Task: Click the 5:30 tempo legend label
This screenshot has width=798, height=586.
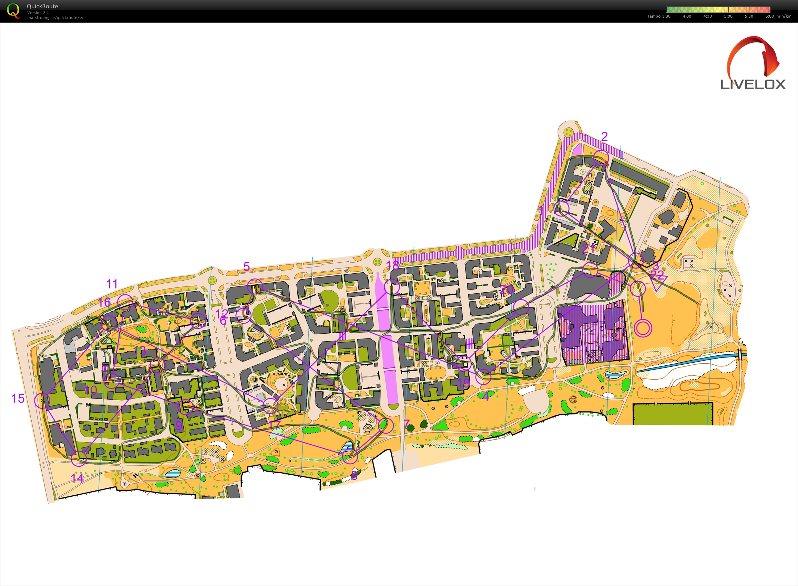Action: [749, 16]
